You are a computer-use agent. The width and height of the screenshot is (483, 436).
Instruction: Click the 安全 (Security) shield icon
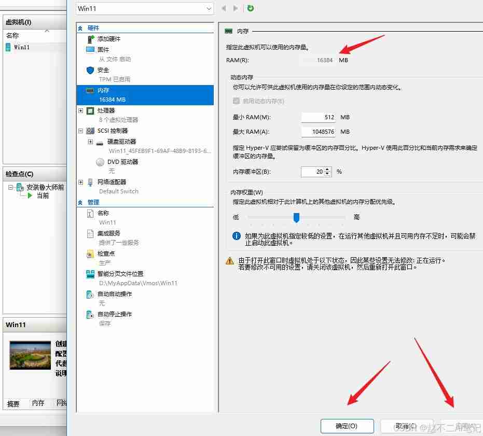click(x=89, y=70)
